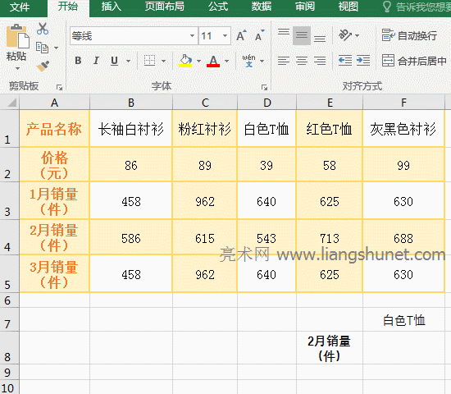
Task: Decrease font size with small A icon
Action: coord(260,35)
